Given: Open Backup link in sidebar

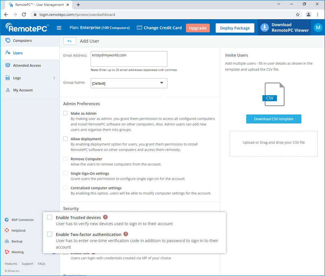Looking at the screenshot, I should (17, 241).
